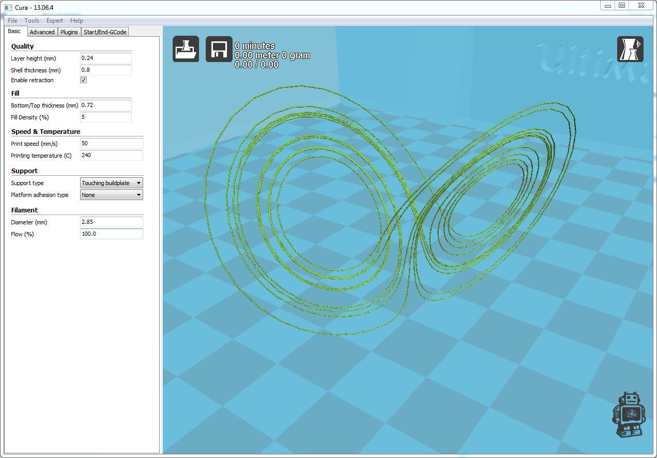Open the File menu
Screen dimensions: 657x458
click(x=12, y=21)
